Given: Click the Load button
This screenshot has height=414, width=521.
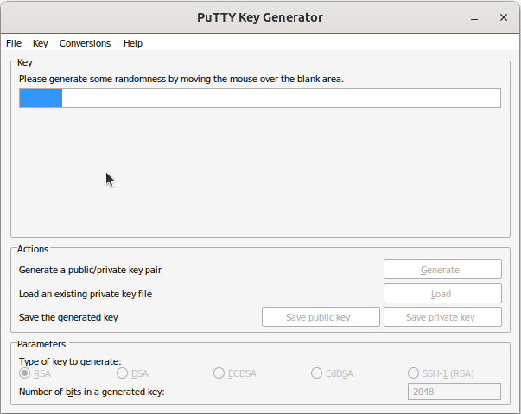Looking at the screenshot, I should tap(442, 294).
